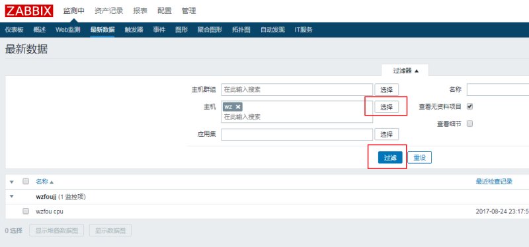This screenshot has width=529, height=247.
Task: Click wzfoujj (1 监控项) group row
Action: 61,197
